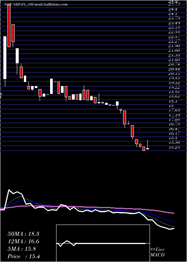Image resolution: width=187 pixels, height=262 pixels.
Task: Click the pink 50MA line at its right end
Action: tap(173, 213)
